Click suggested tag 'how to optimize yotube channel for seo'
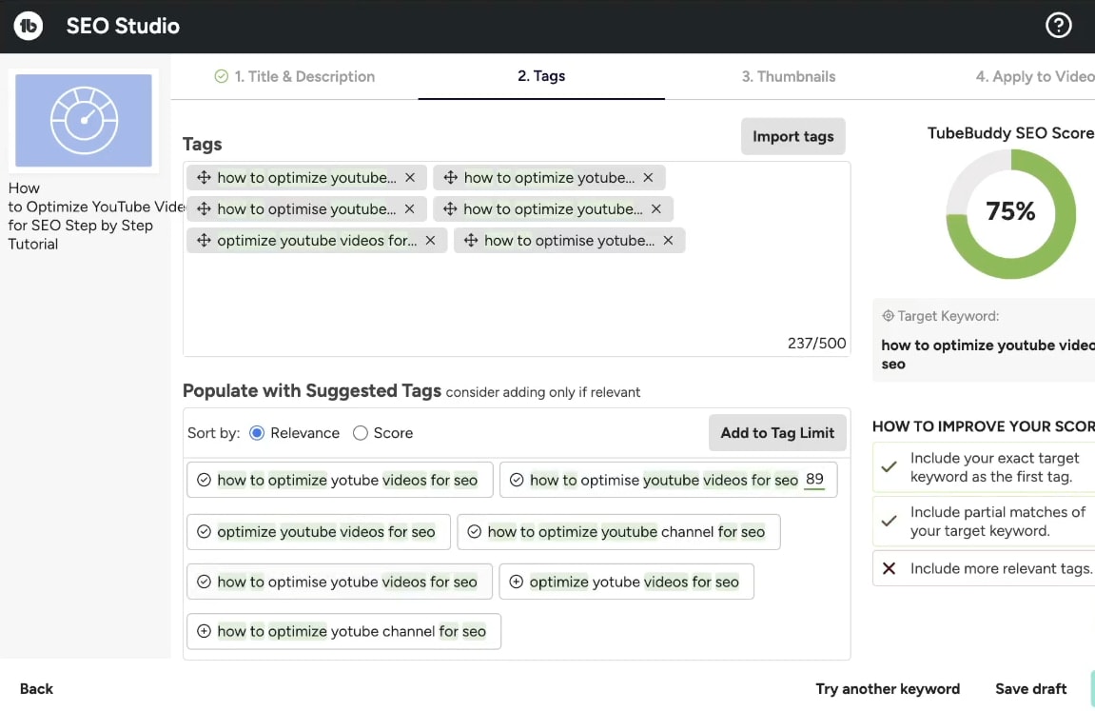The image size is (1095, 711). [343, 631]
